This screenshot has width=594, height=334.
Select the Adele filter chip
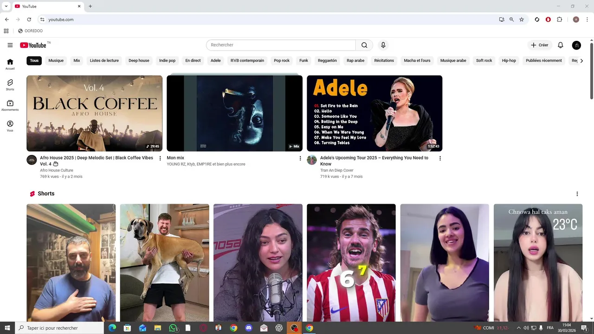point(216,60)
